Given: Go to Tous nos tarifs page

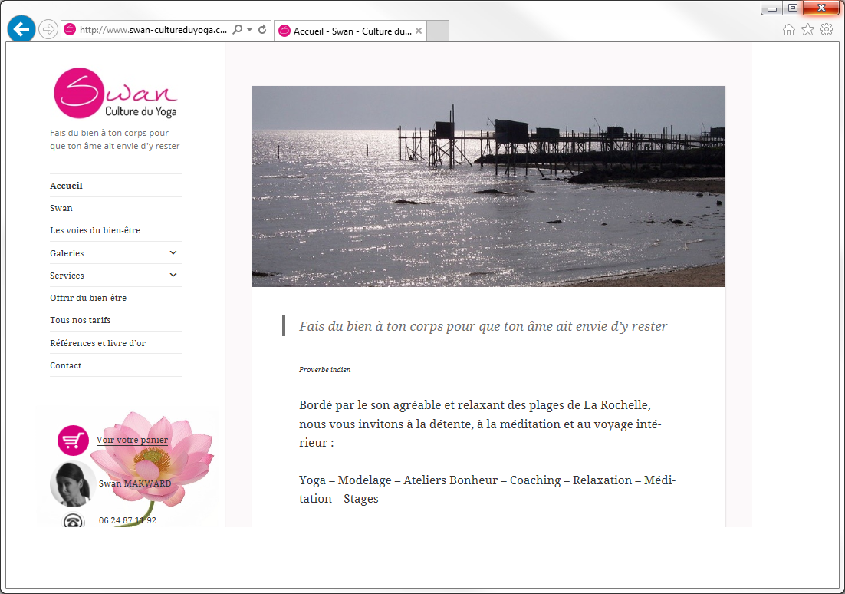Looking at the screenshot, I should pos(81,320).
